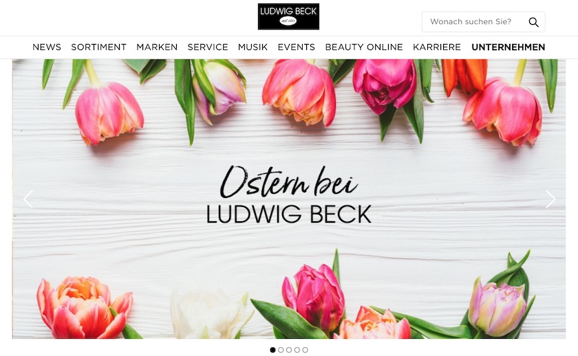Select the first carousel dot
578x356 pixels.
272,350
